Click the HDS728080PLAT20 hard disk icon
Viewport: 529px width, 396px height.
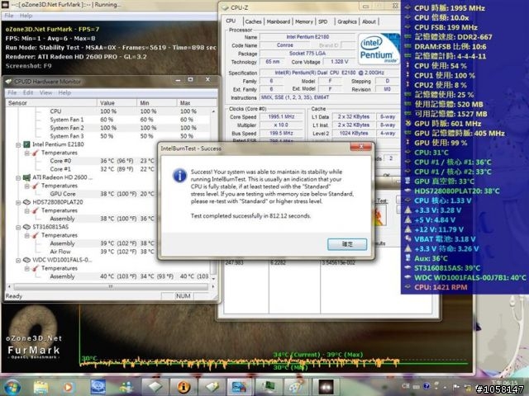26,202
